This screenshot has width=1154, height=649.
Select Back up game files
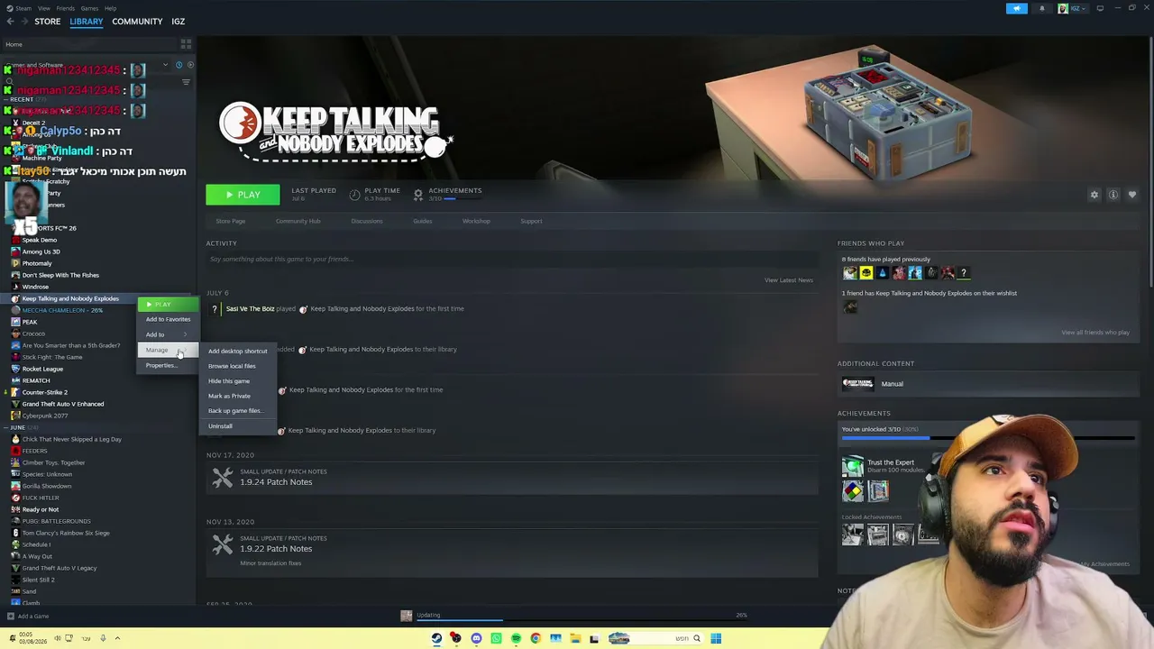point(238,411)
